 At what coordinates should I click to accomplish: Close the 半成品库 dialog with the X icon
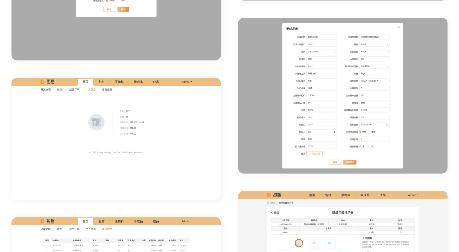coord(399,27)
